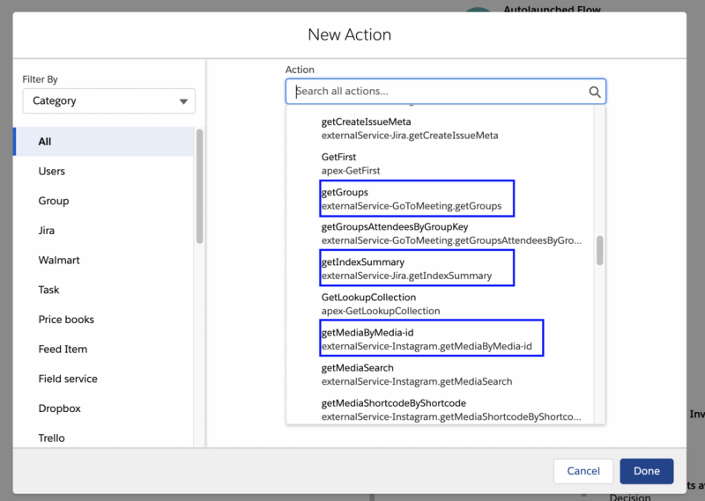The height and width of the screenshot is (501, 705).
Task: Choose the getIndexSummary Jira action
Action: (440, 269)
